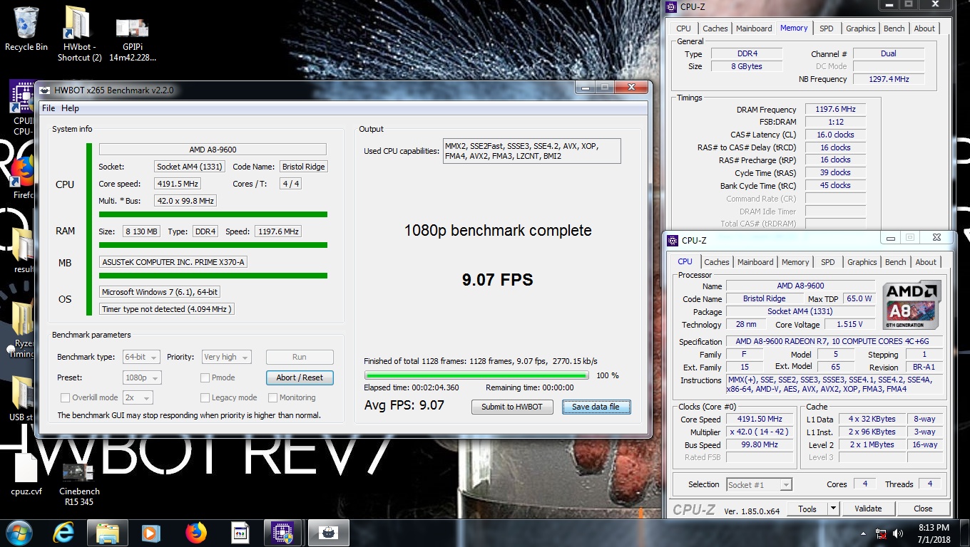Click the benchmark progress bar

476,375
